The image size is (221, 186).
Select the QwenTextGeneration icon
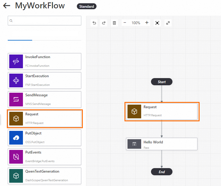pyautogui.click(x=16, y=176)
